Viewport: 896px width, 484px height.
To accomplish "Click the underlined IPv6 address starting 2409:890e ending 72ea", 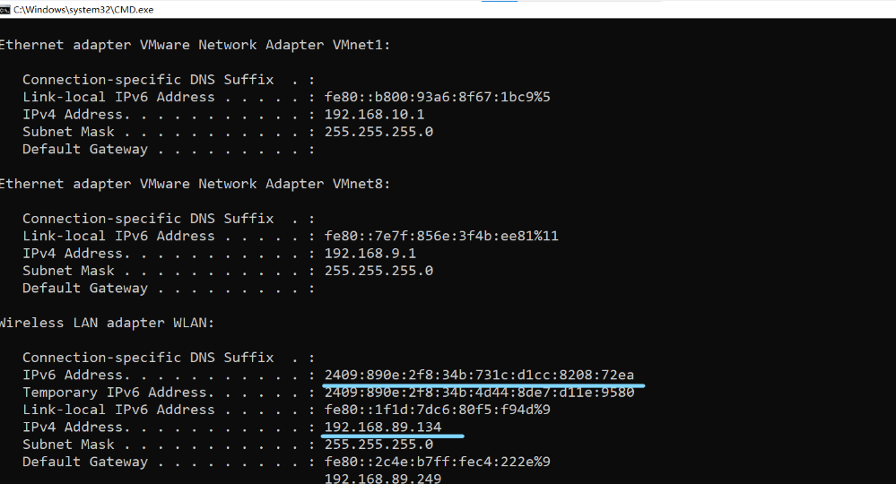I will click(479, 375).
